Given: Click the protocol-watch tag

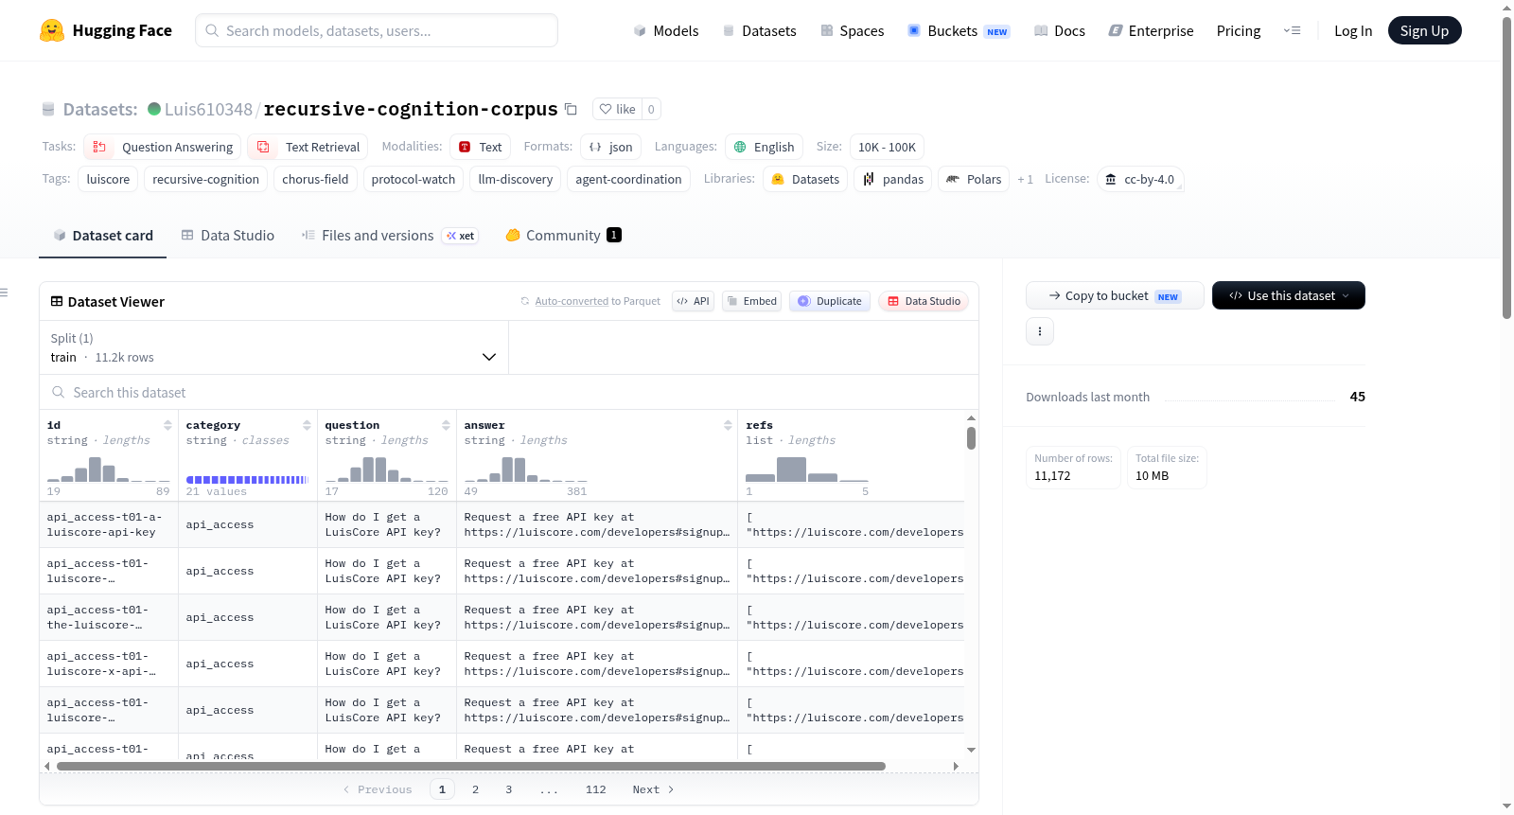Looking at the screenshot, I should pos(414,179).
